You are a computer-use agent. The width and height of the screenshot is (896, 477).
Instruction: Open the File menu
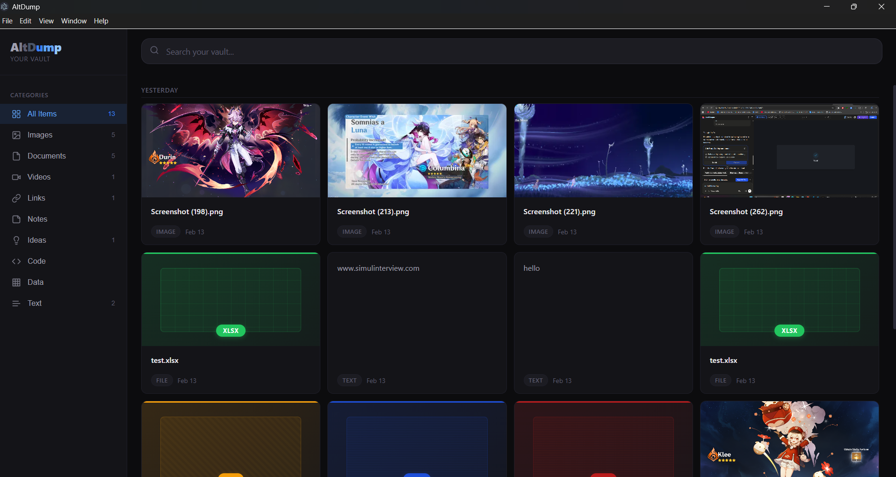pos(7,21)
